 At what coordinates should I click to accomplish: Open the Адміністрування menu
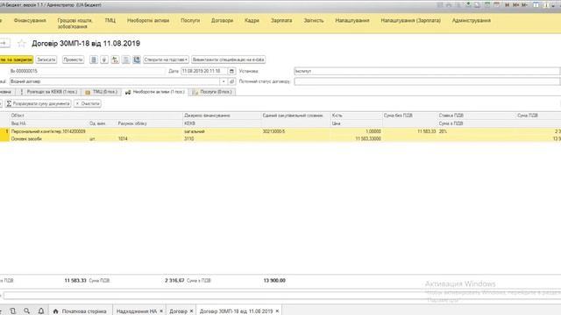coord(472,21)
